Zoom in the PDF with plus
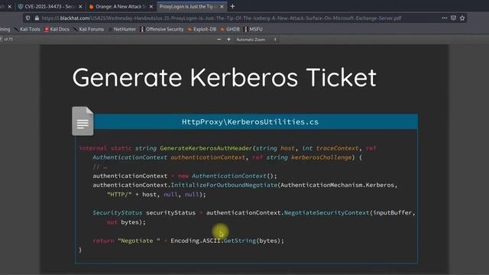 coord(228,40)
